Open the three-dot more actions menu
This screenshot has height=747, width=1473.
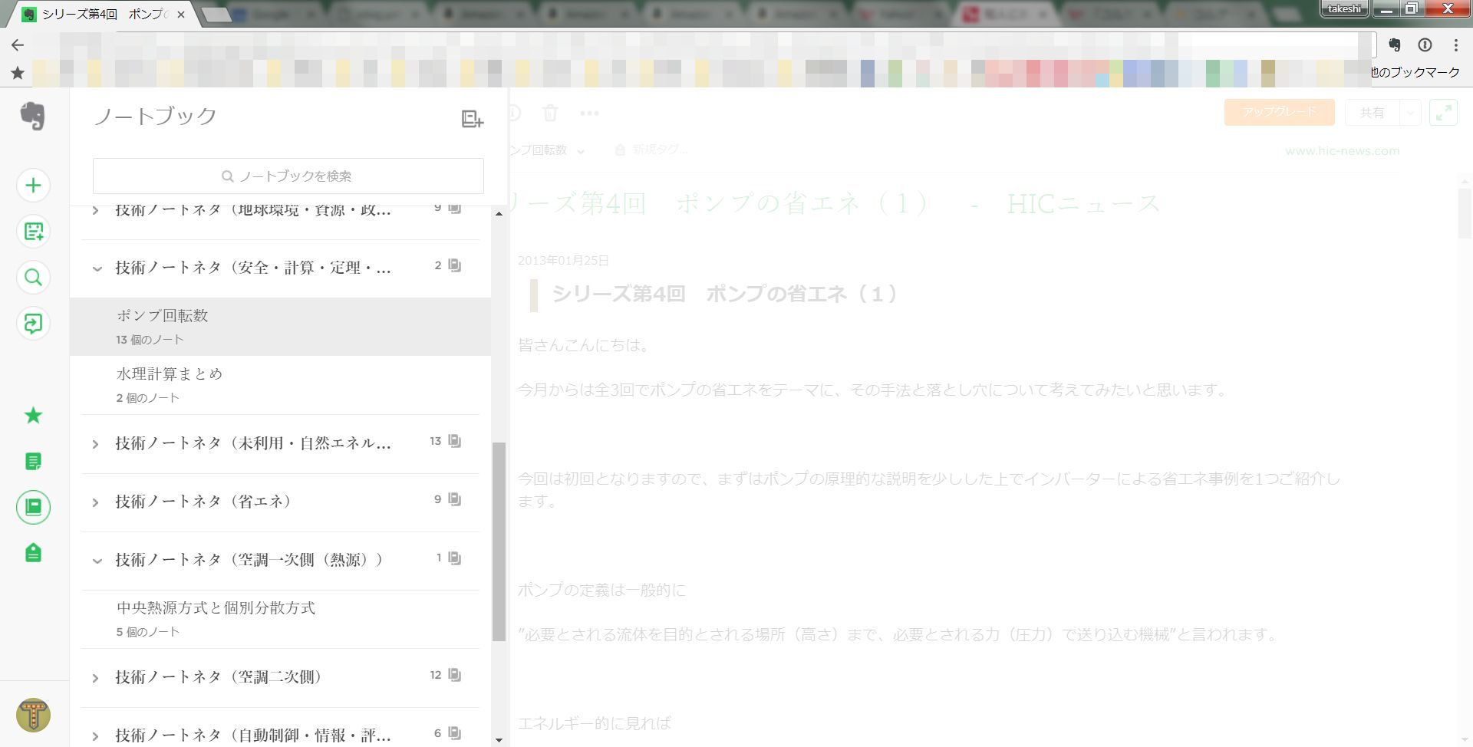[x=589, y=114]
